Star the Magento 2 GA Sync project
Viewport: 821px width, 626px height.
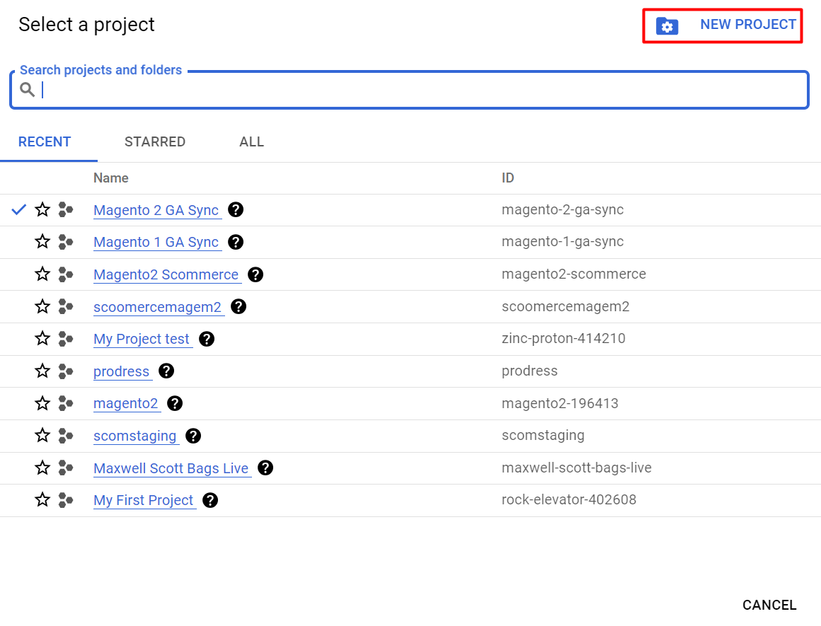point(43,210)
